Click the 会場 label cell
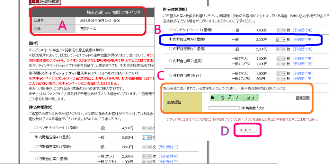329x164 pixels. [52, 29]
